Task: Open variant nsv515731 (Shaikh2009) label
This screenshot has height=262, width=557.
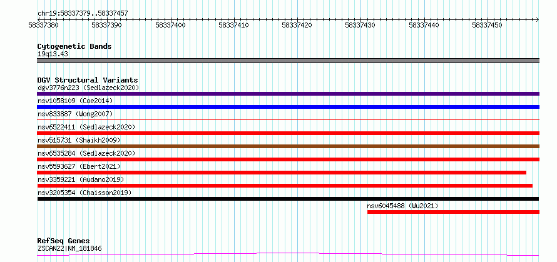Action: [x=79, y=140]
